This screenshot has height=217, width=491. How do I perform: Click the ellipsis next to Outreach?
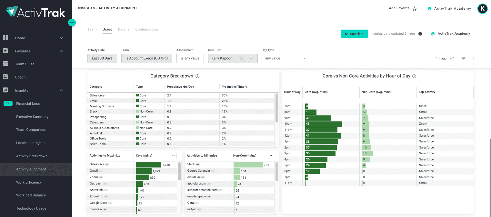[105, 184]
